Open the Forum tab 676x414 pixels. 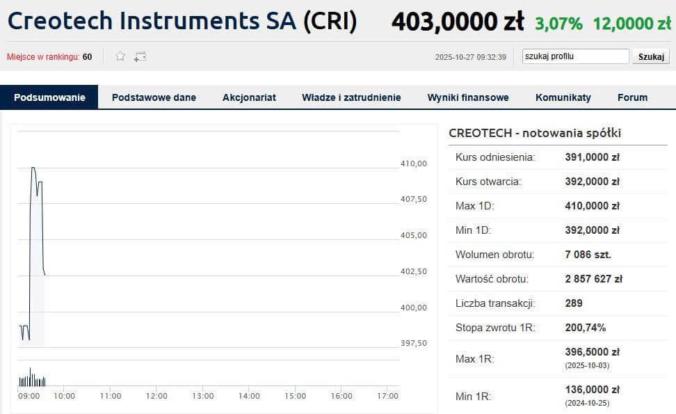[x=632, y=97]
